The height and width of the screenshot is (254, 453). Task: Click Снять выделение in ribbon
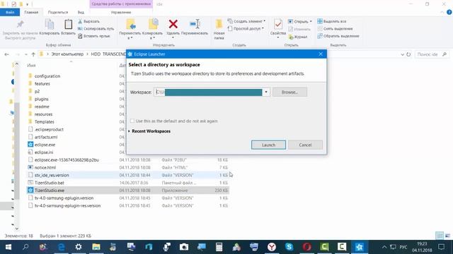point(335,28)
